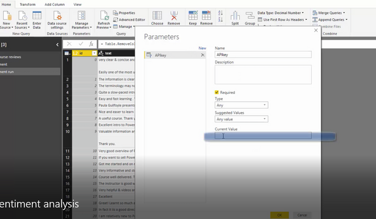Select the APIkey parameter in list
This screenshot has width=376, height=219.
tap(175, 55)
